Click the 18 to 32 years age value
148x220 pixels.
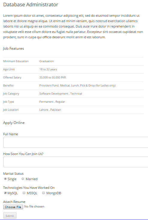click(48, 69)
